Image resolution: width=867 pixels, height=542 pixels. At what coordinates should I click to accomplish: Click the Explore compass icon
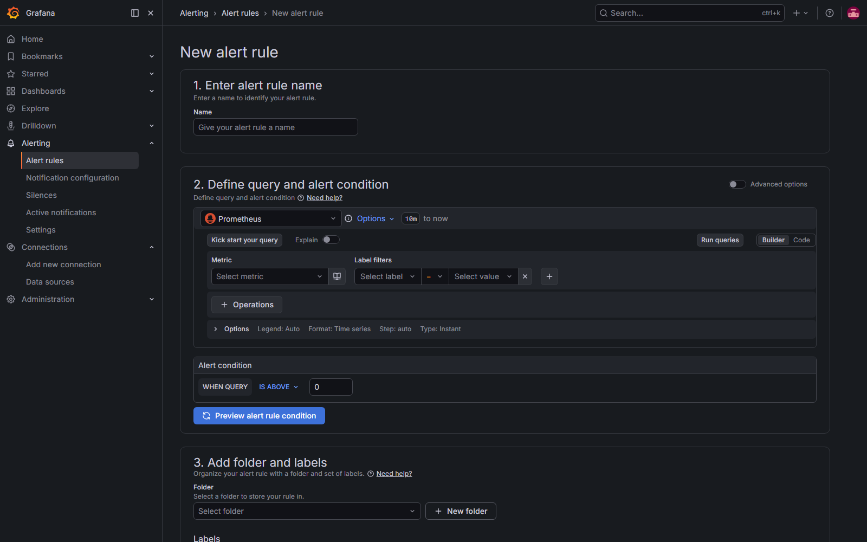click(x=11, y=108)
